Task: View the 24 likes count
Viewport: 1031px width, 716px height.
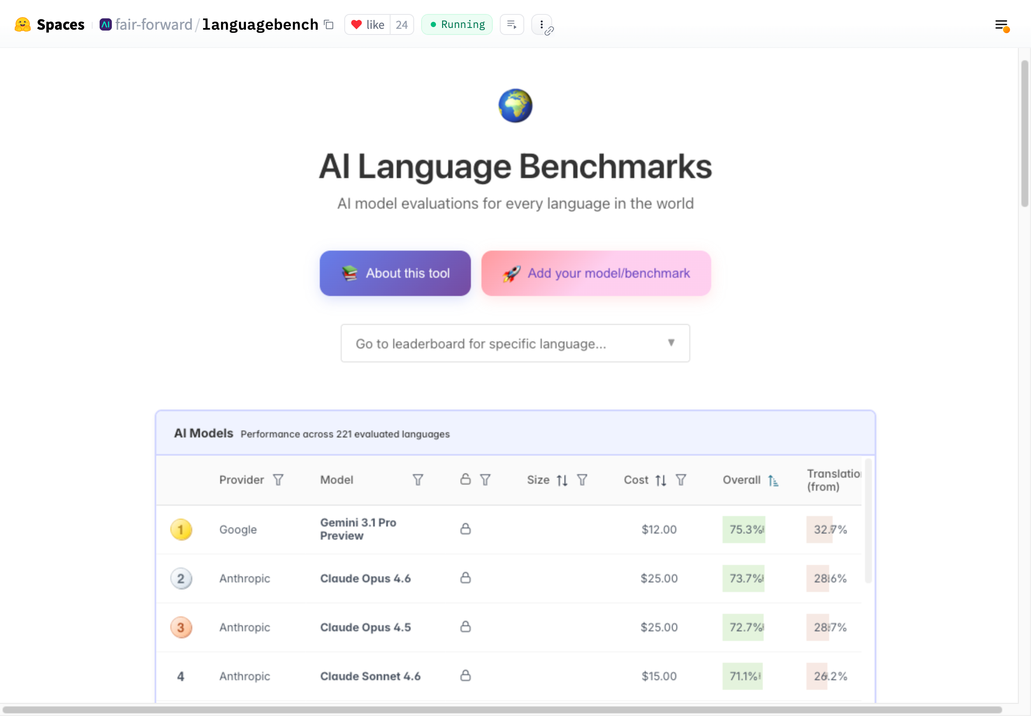Action: [x=402, y=24]
